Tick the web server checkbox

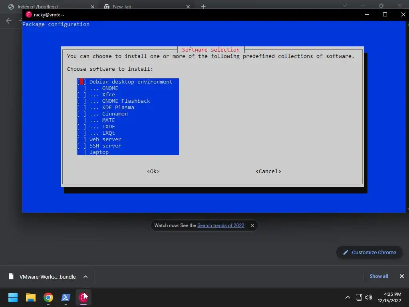81,140
